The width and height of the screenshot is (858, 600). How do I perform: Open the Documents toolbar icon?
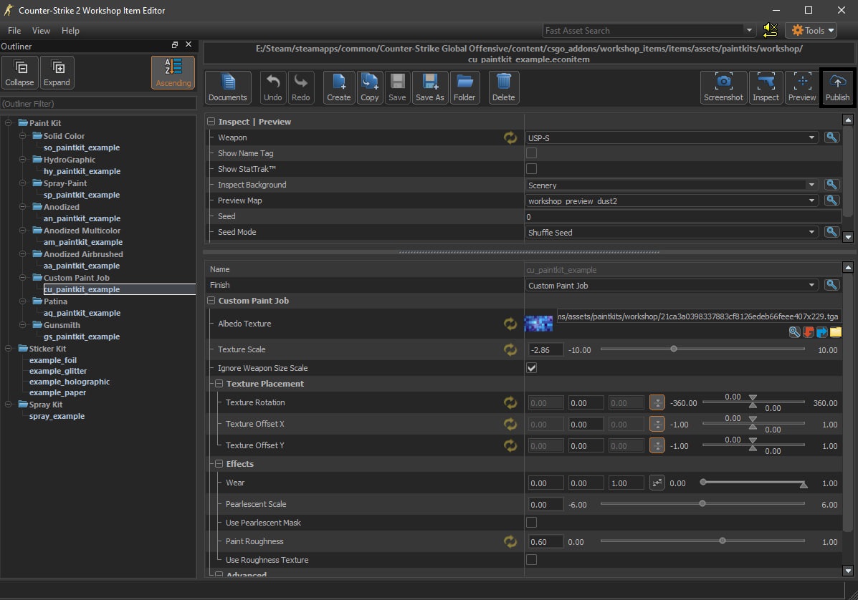coord(228,88)
